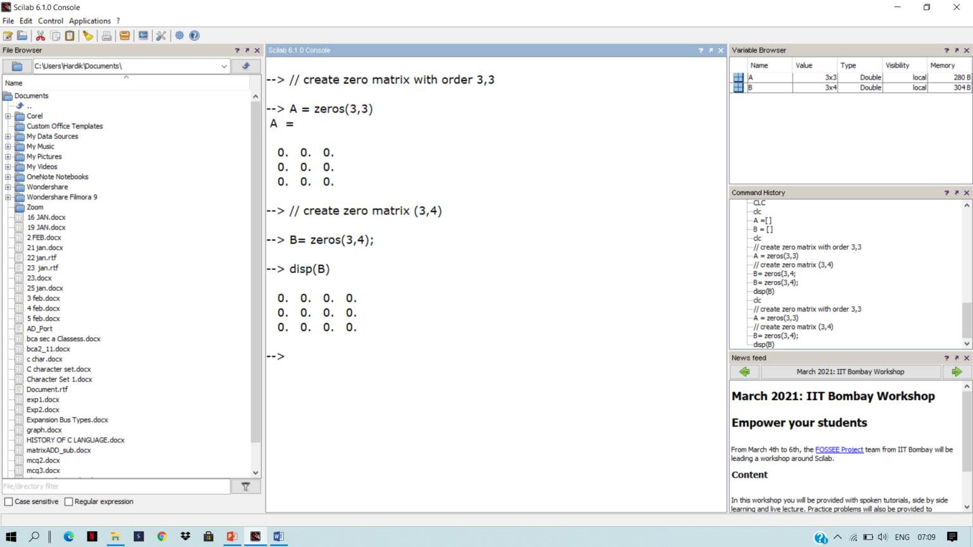Open the Control menu

coord(51,20)
